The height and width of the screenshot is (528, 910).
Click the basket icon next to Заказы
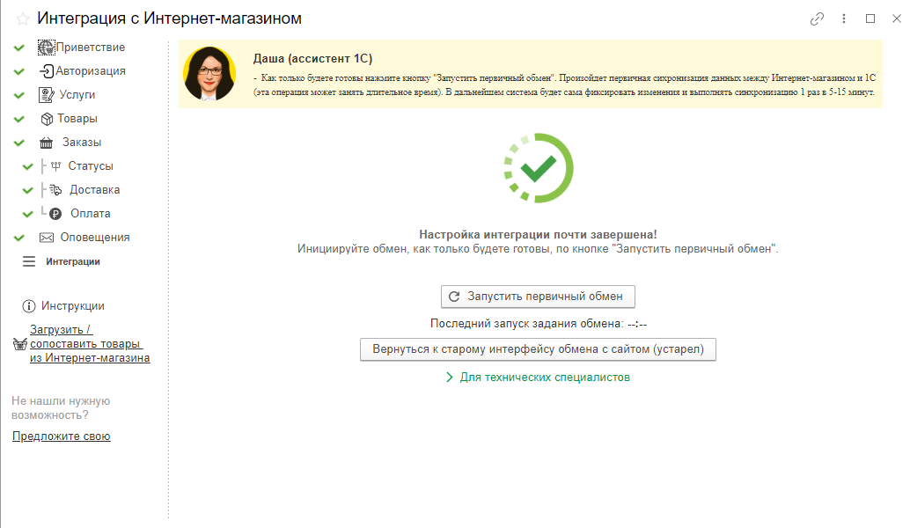tap(47, 143)
